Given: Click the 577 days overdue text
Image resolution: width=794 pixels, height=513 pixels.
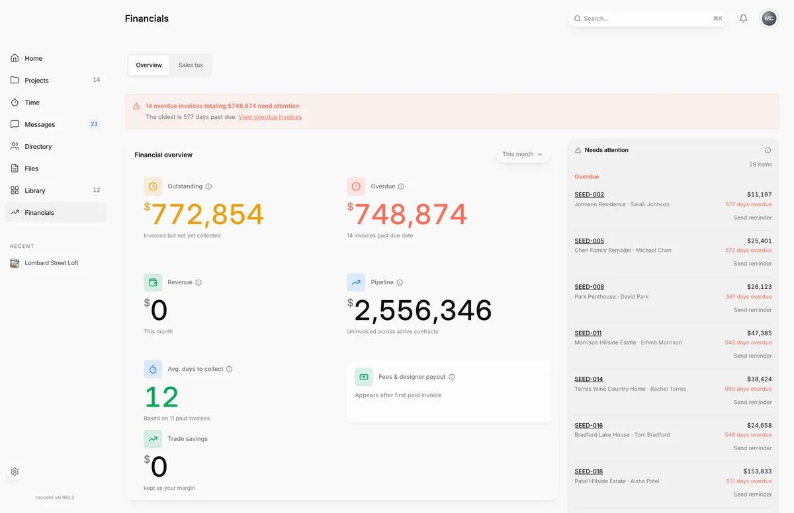Looking at the screenshot, I should (x=749, y=204).
